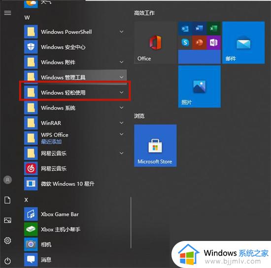The width and height of the screenshot is (271, 268).
Task: Open Settings gear in Start sidebar
Action: (7, 240)
